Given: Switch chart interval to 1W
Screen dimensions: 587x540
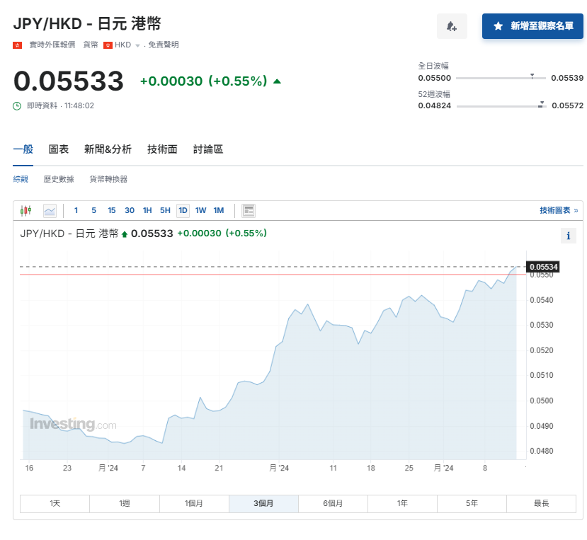Looking at the screenshot, I should (200, 210).
